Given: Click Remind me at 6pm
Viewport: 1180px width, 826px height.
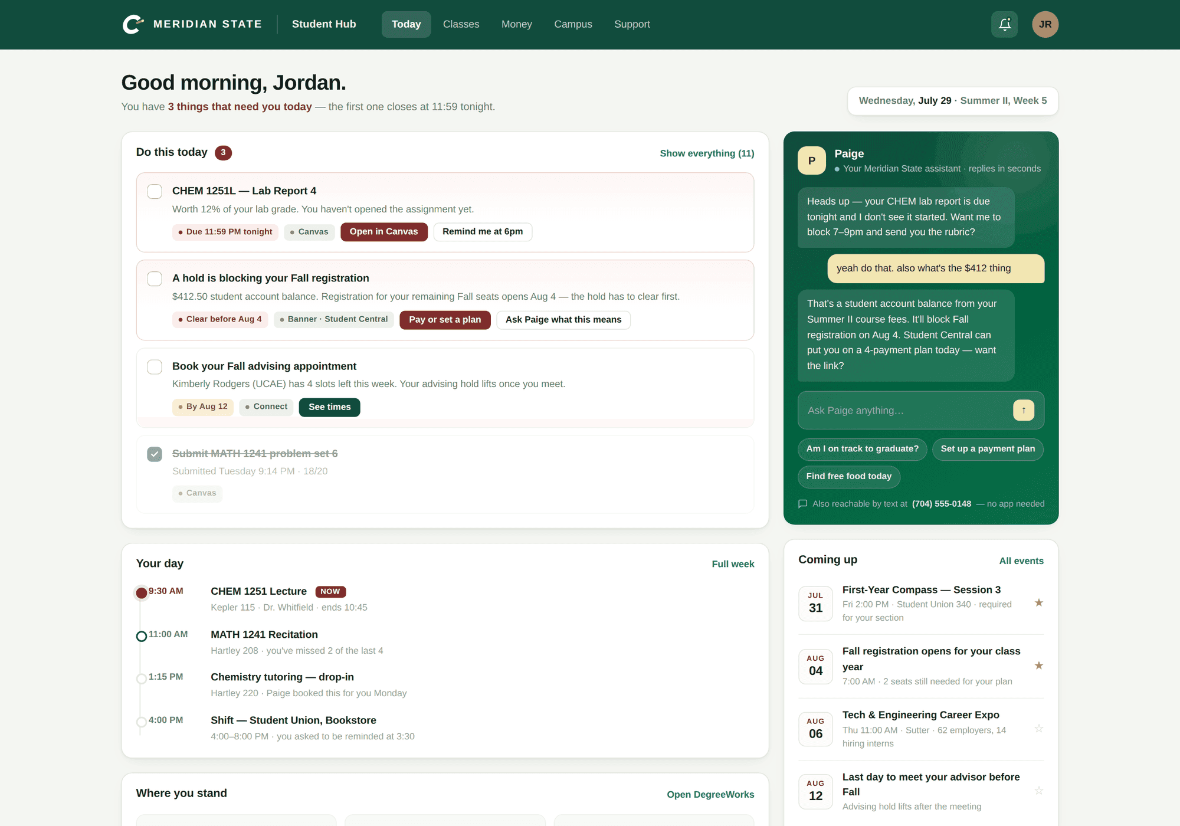Looking at the screenshot, I should pyautogui.click(x=483, y=232).
